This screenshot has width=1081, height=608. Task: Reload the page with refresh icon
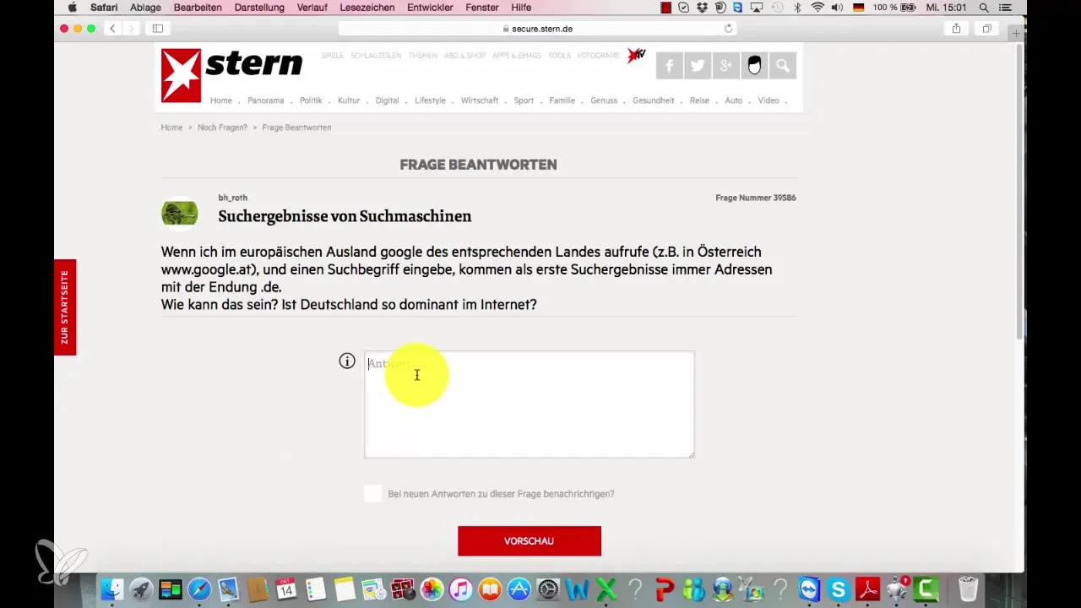coord(728,29)
